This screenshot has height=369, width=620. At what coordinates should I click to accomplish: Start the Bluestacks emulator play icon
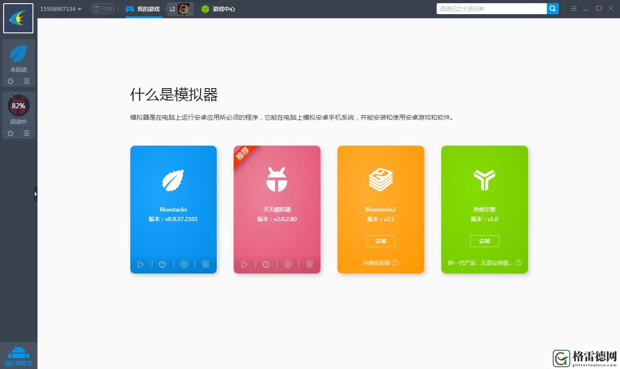point(141,264)
